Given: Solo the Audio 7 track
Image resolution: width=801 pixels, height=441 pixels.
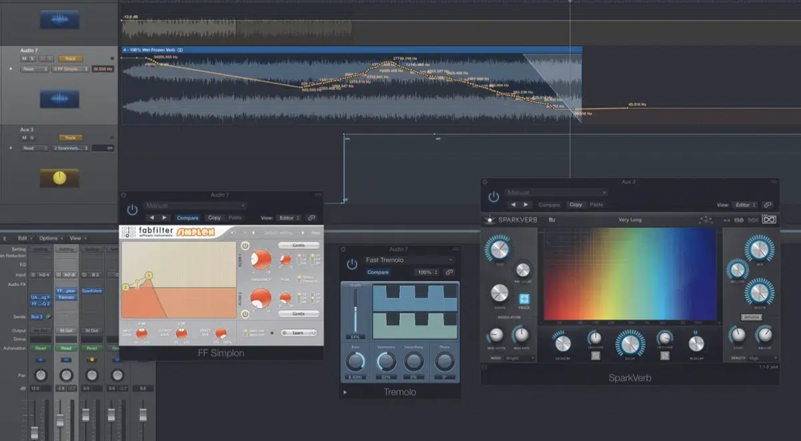Looking at the screenshot, I should (x=32, y=59).
